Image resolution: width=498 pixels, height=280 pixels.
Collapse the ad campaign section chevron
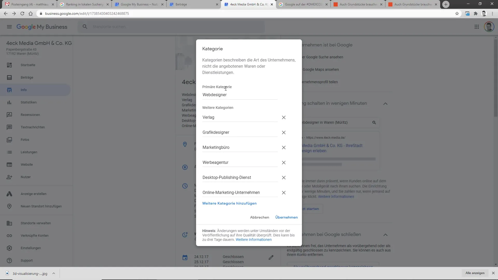pos(385,104)
